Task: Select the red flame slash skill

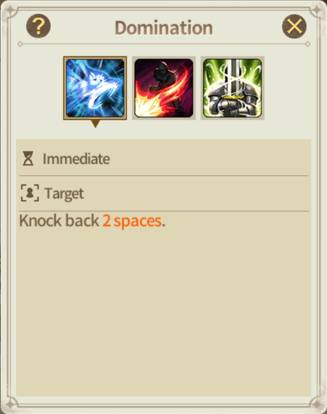Action: [x=164, y=88]
